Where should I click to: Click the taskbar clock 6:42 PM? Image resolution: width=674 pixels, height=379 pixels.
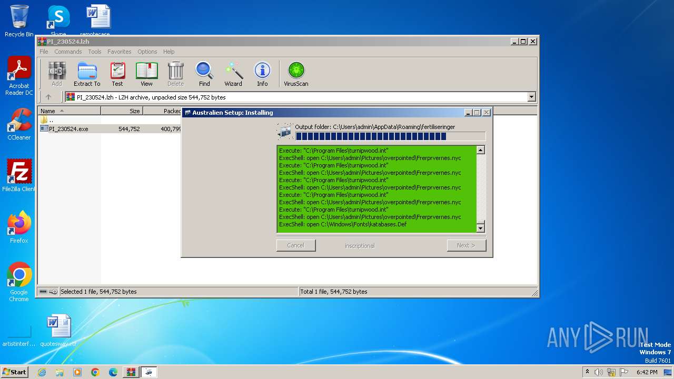pyautogui.click(x=647, y=372)
